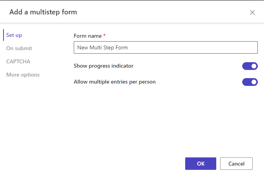The width and height of the screenshot is (264, 178).
Task: Open the On submit section
Action: pos(19,48)
